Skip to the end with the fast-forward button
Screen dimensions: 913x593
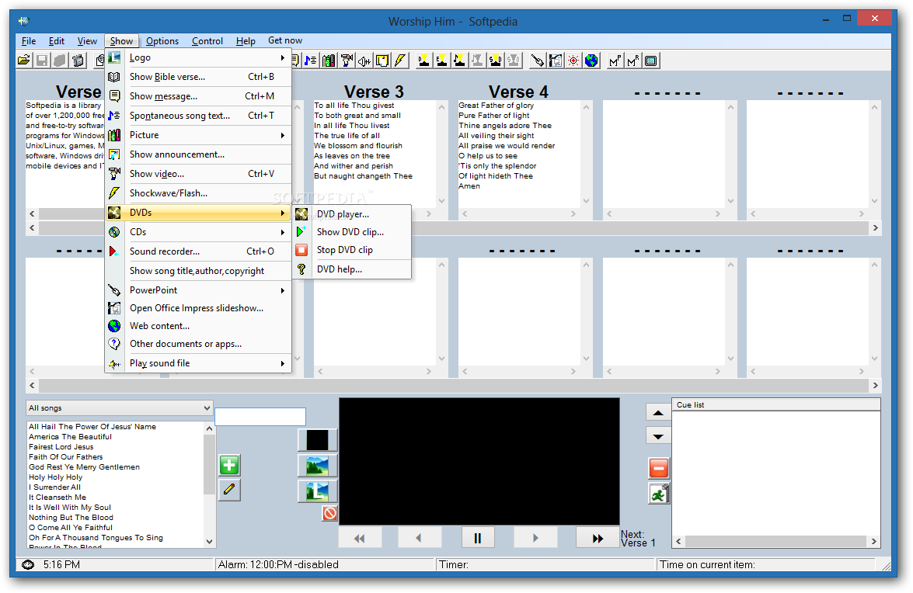tap(598, 538)
